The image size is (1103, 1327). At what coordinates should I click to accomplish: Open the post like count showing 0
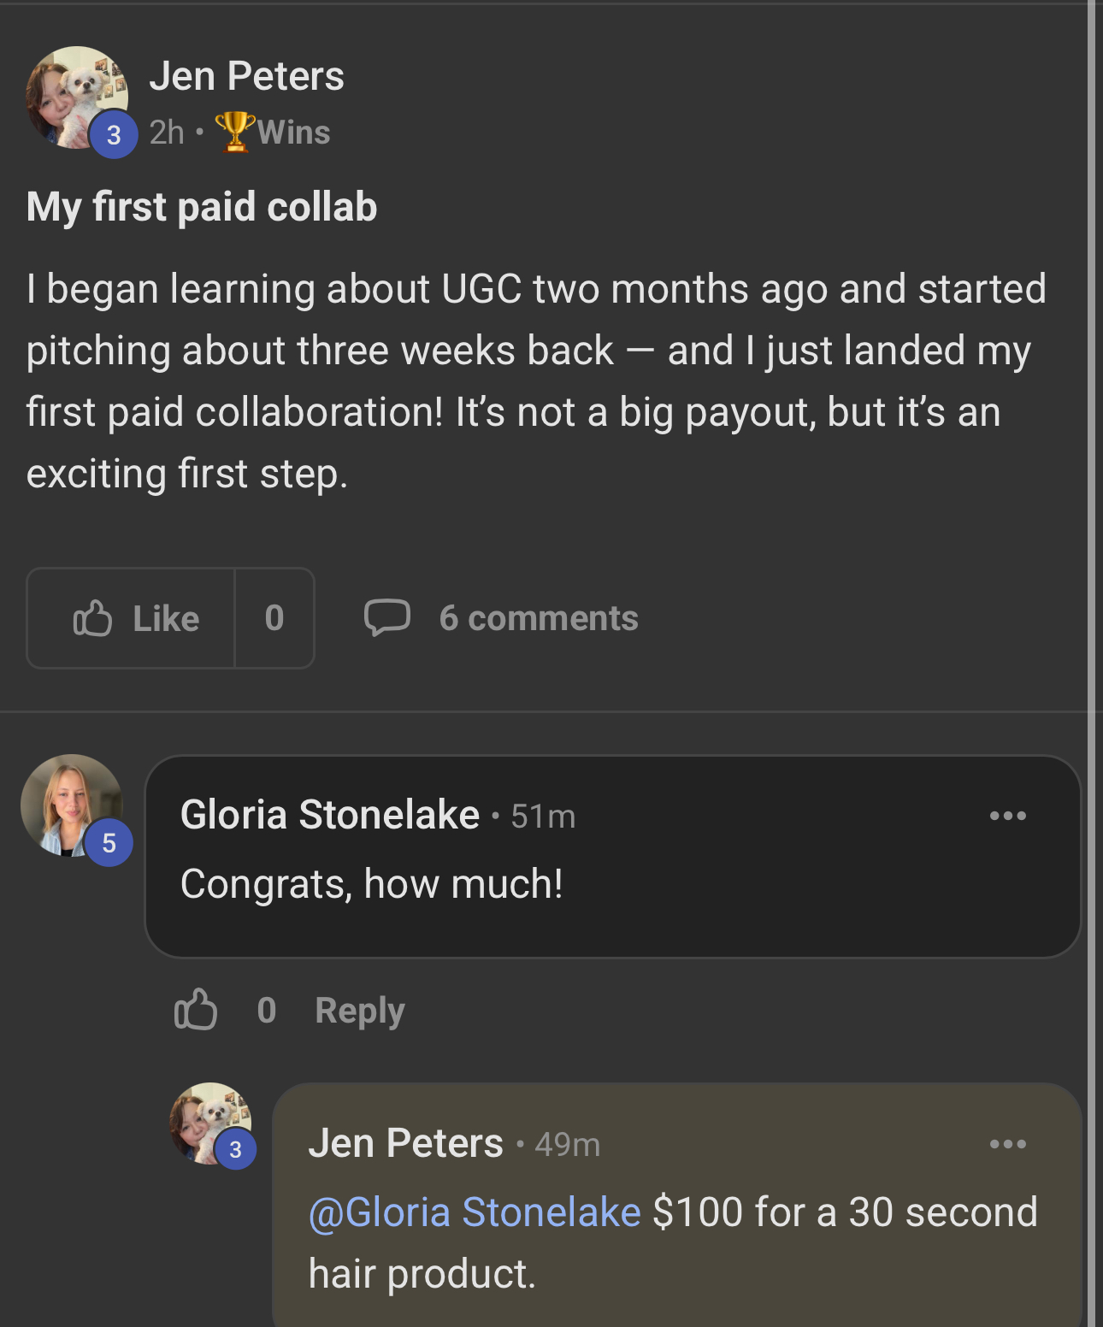click(x=274, y=618)
